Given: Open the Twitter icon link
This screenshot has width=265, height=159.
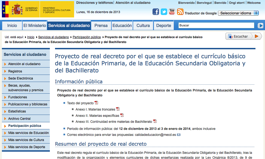Looking at the screenshot, I should pyautogui.click(x=164, y=12).
